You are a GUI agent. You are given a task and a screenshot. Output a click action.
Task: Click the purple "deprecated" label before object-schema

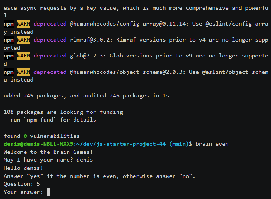(x=50, y=72)
